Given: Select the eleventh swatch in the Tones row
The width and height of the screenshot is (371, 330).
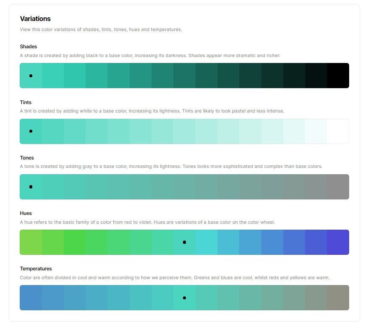Looking at the screenshot, I should (250, 187).
